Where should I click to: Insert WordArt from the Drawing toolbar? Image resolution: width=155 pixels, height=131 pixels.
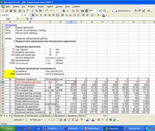tap(65, 120)
